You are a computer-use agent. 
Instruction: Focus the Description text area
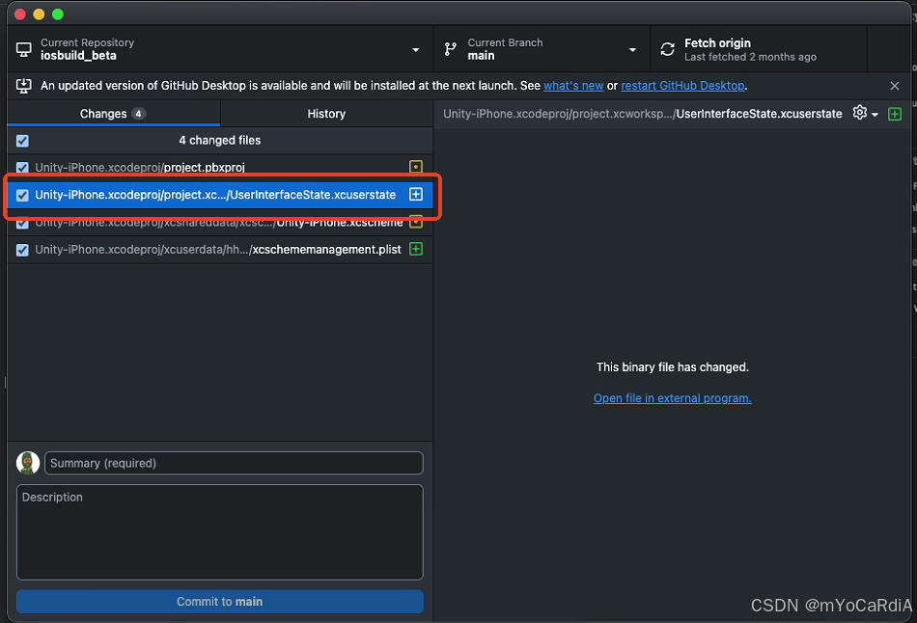[220, 531]
